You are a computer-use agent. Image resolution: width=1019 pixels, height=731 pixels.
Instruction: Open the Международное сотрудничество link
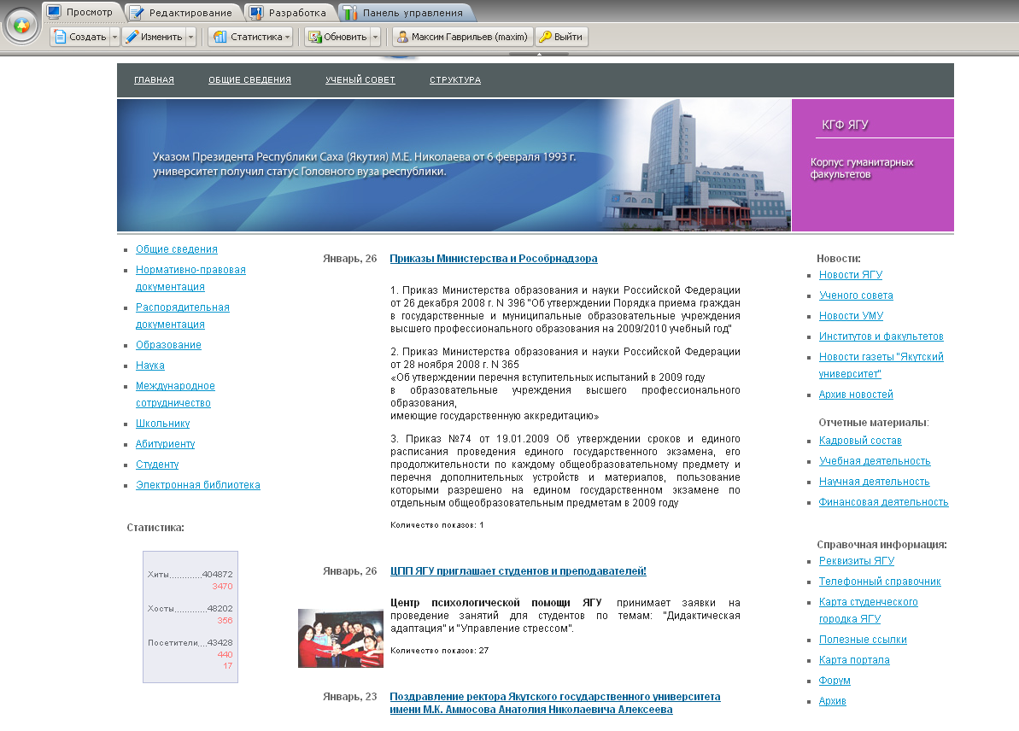click(175, 395)
